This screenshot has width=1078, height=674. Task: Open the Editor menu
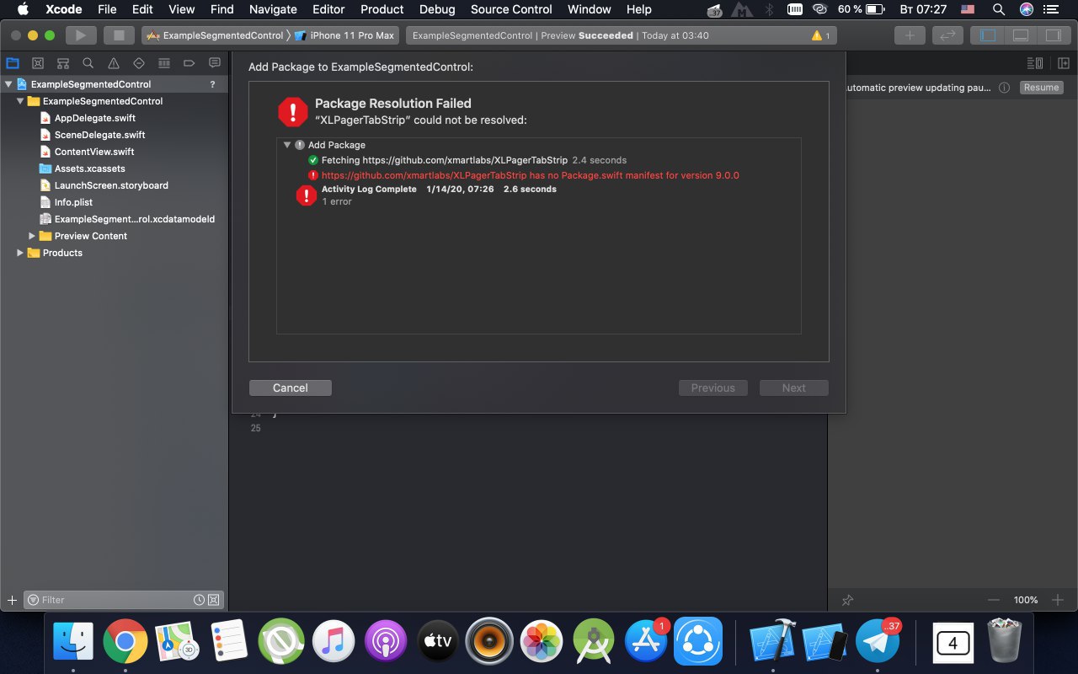pos(328,9)
